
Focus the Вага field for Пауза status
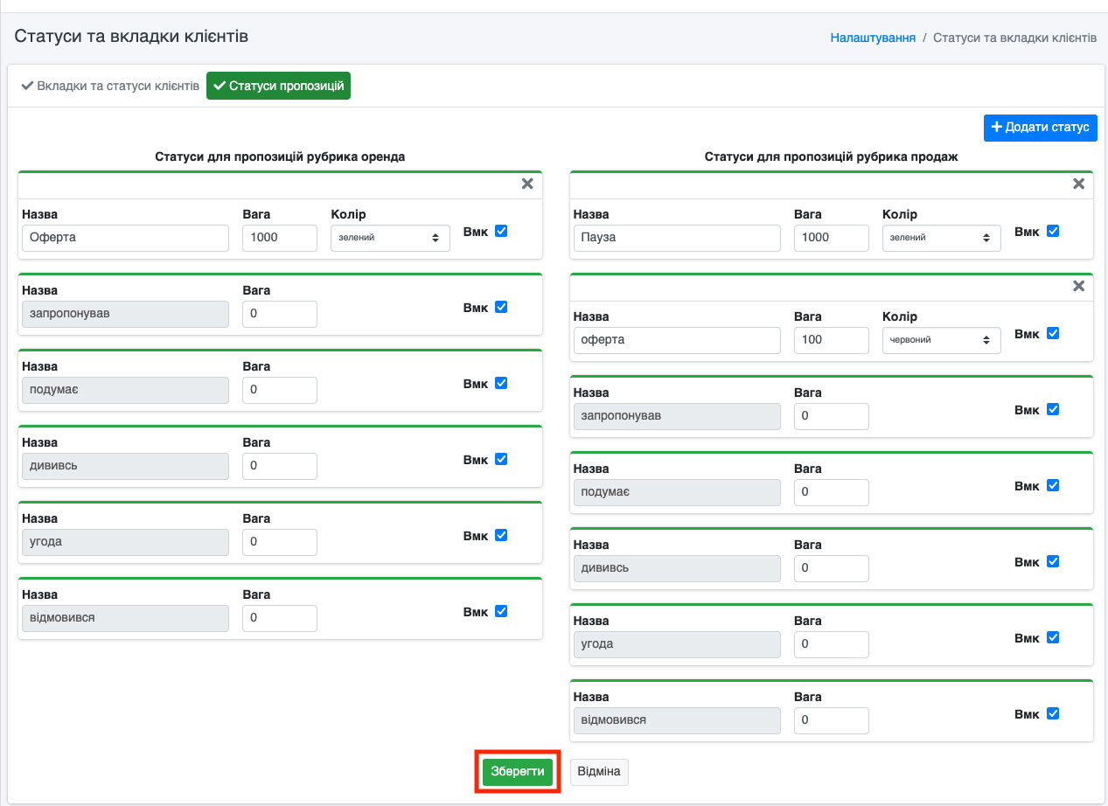coord(831,238)
